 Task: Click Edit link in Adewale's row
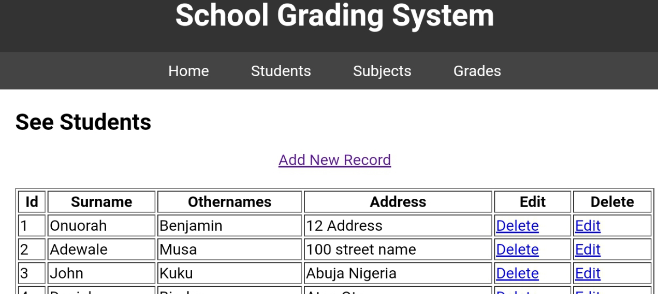pyautogui.click(x=588, y=249)
